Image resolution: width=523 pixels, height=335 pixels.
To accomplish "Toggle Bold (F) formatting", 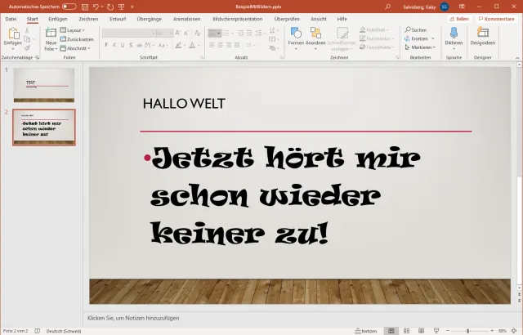I will pos(106,45).
